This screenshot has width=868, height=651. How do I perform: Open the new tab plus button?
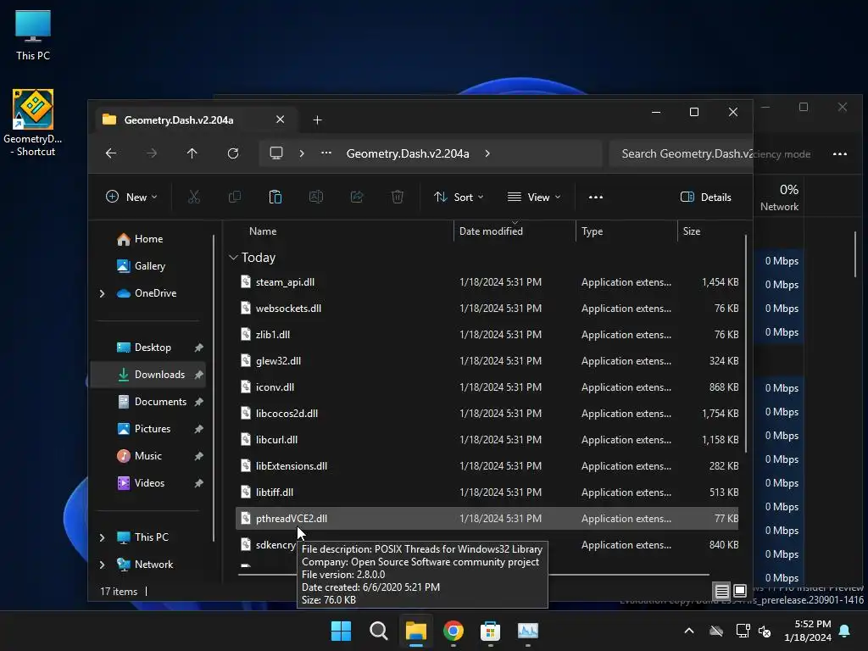[317, 120]
